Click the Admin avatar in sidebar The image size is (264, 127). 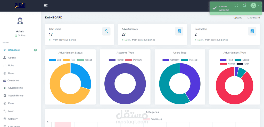click(20, 21)
